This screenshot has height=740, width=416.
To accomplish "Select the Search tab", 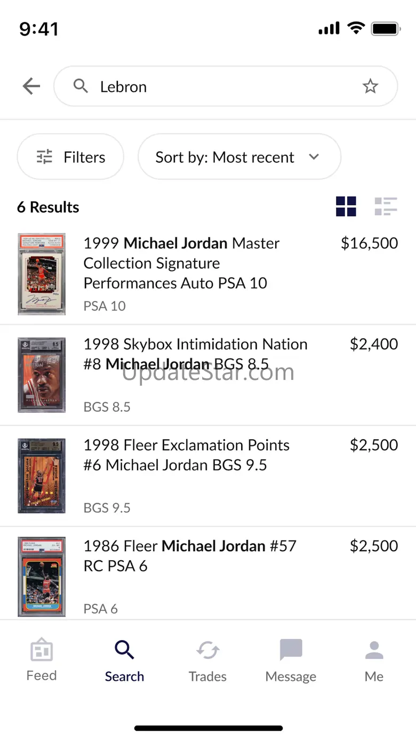I will tap(124, 661).
